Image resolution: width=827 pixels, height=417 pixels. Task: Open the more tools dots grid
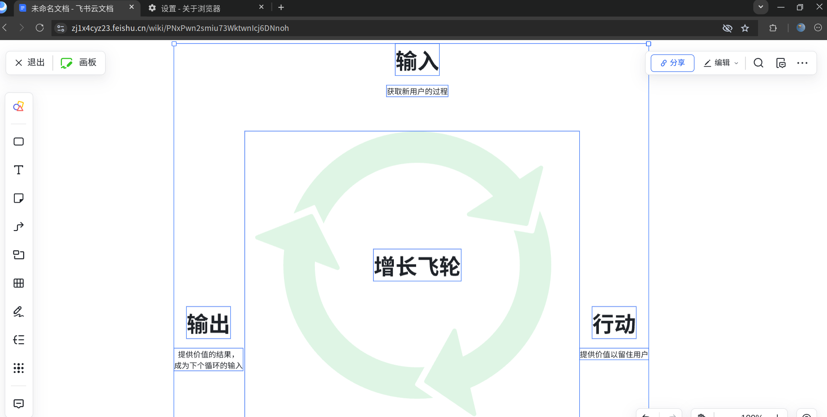[18, 368]
